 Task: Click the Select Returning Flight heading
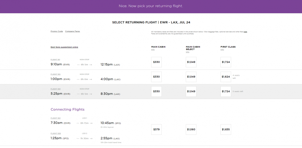(151, 22)
